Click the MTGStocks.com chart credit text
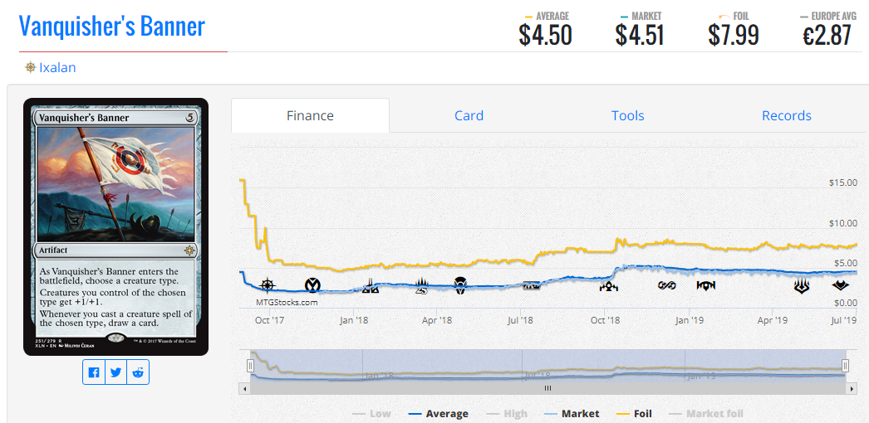The image size is (869, 423). click(286, 303)
